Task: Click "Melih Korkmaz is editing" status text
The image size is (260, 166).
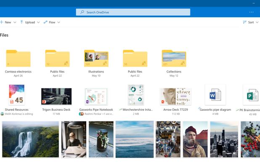Action: point(19,114)
